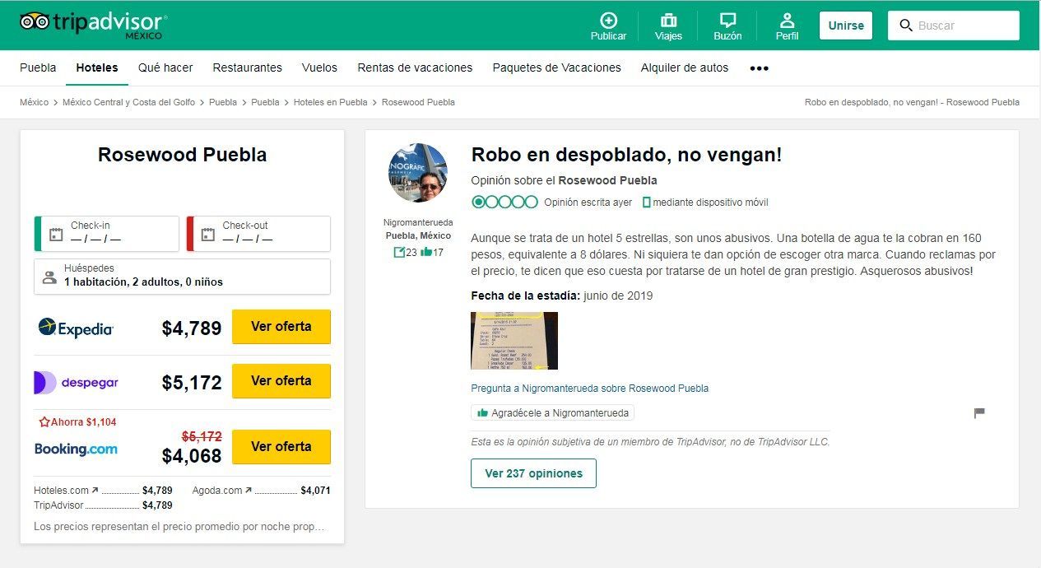Screen dimensions: 1041x568
Task: Click the Agoda.com external link arrow
Action: click(249, 490)
